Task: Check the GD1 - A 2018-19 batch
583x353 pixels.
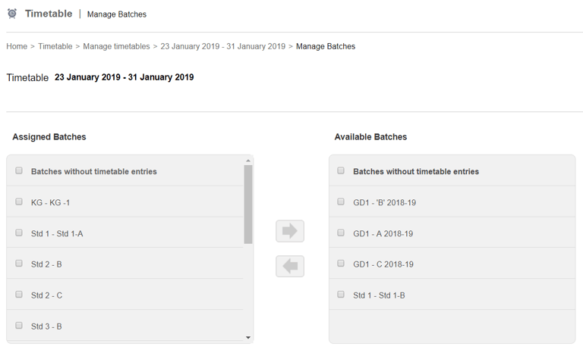Action: [341, 233]
